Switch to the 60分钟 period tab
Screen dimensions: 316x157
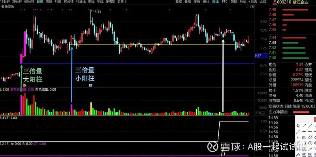coord(29,2)
